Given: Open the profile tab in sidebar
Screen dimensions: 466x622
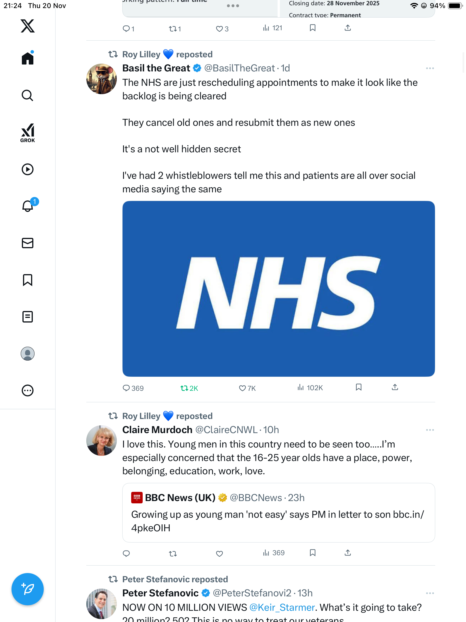Looking at the screenshot, I should (x=28, y=354).
